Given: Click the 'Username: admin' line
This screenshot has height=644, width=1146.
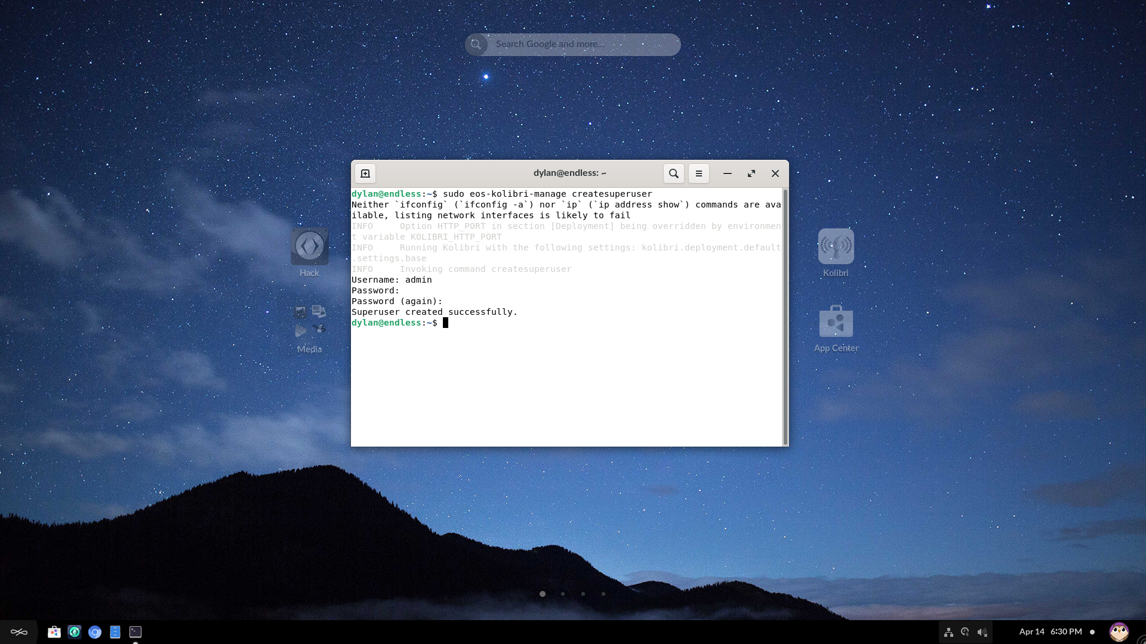Looking at the screenshot, I should point(392,280).
